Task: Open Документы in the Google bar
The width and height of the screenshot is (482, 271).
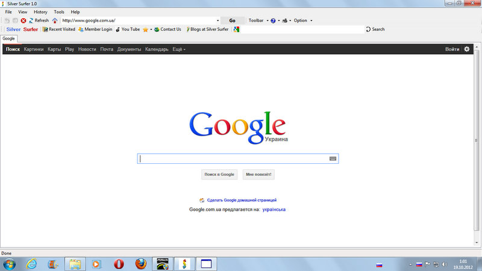Action: 129,49
